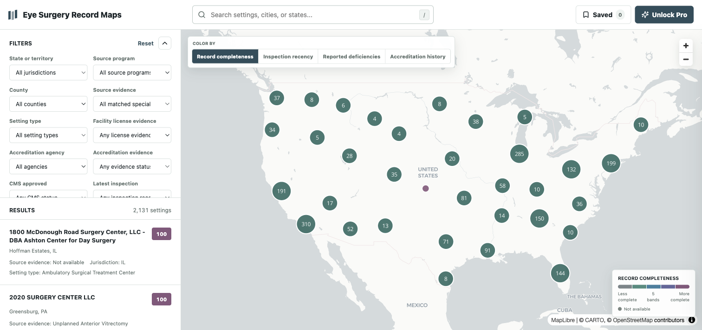Switch to the Inspection recency tab
Image resolution: width=702 pixels, height=330 pixels.
tap(288, 57)
